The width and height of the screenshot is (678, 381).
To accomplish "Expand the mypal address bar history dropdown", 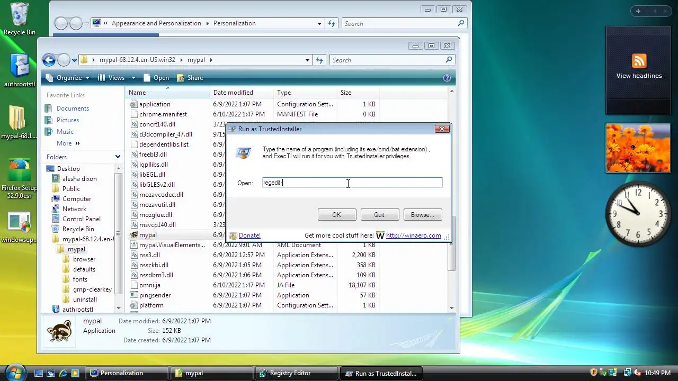I will tap(307, 60).
